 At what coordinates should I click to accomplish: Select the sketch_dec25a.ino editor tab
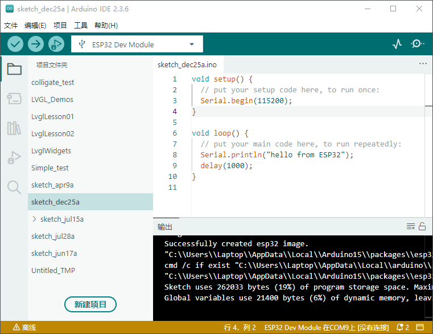[x=187, y=65]
